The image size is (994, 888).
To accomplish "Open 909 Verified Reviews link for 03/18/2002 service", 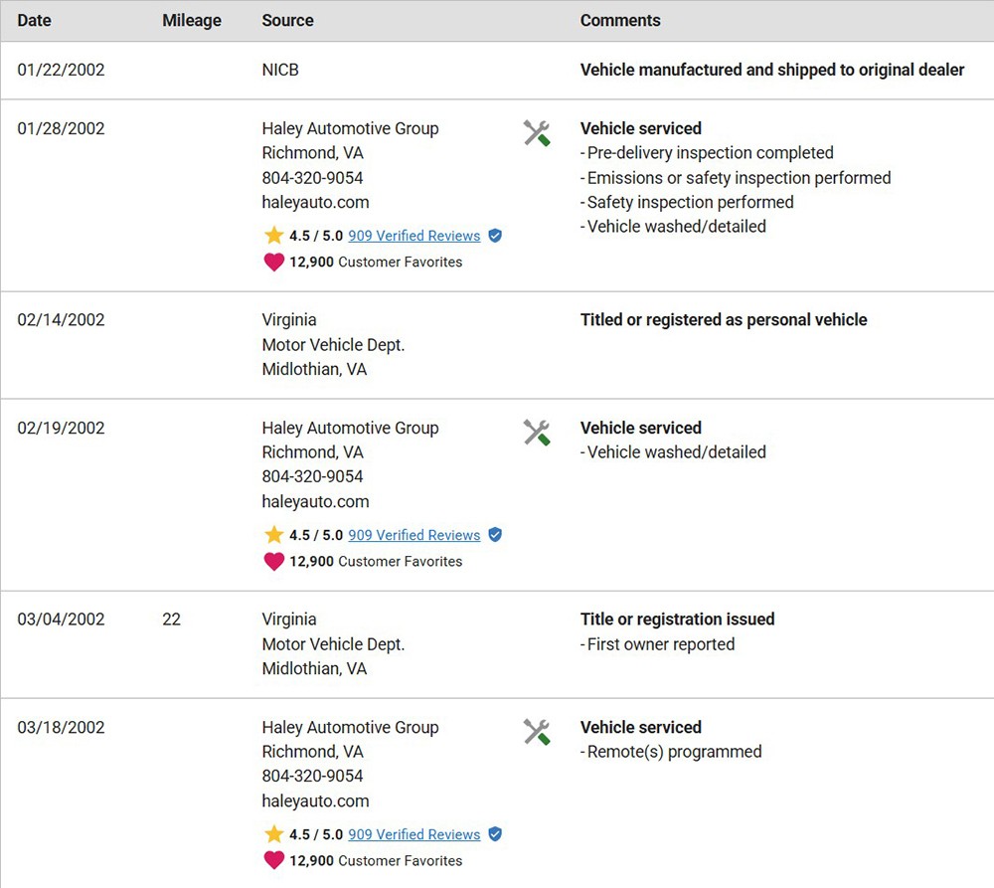I will 414,834.
